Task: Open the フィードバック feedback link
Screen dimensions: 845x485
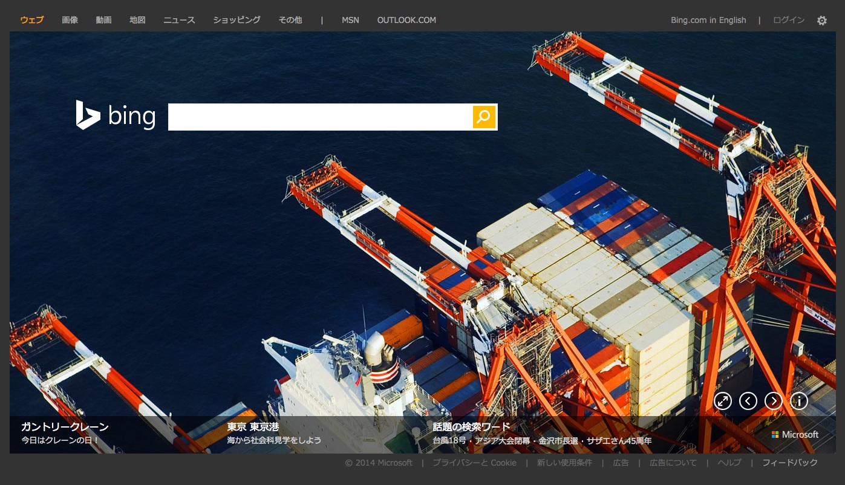Action: pyautogui.click(x=790, y=463)
